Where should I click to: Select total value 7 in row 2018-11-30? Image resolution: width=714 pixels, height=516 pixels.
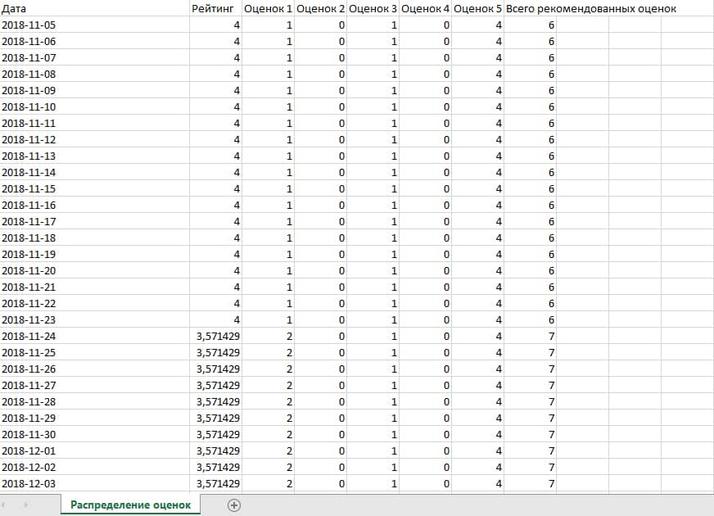coord(530,435)
